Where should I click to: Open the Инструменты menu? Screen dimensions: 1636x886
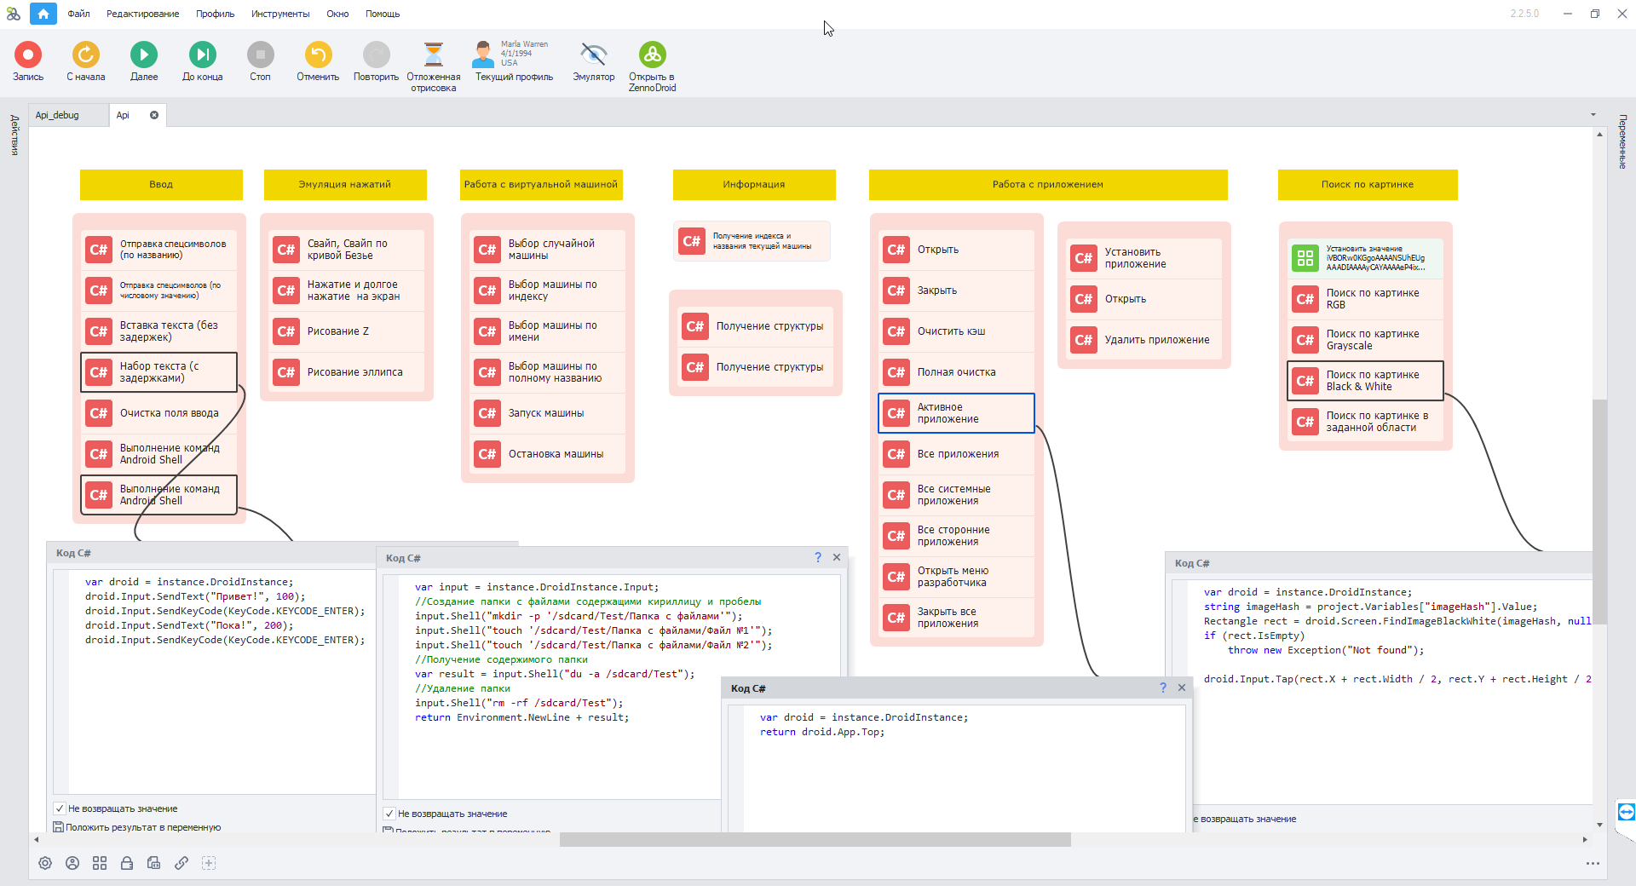[280, 14]
